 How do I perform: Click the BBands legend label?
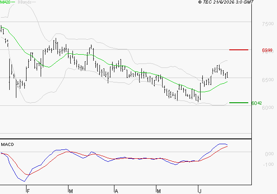(x=25, y=2)
